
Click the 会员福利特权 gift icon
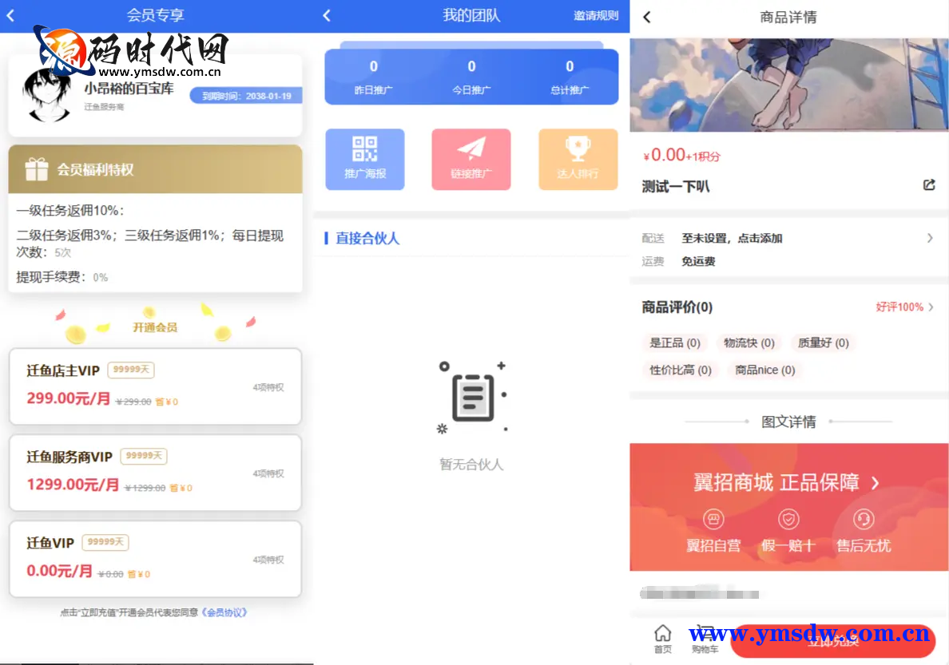tap(37, 169)
